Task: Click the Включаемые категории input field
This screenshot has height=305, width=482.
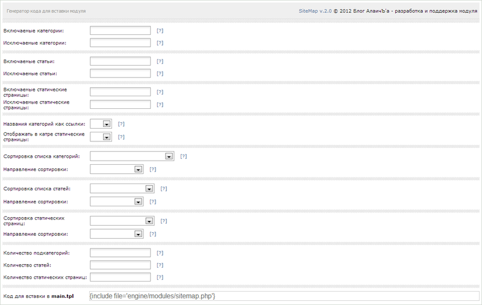Action: 120,30
